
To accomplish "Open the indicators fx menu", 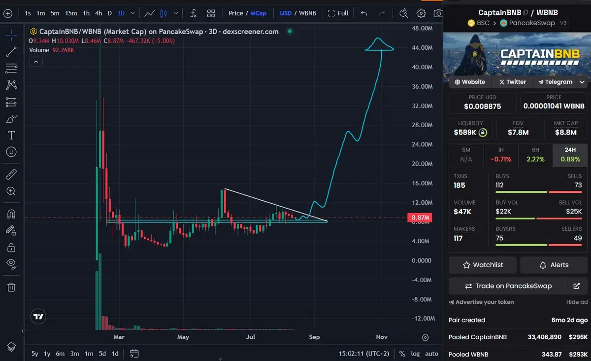I will [194, 13].
